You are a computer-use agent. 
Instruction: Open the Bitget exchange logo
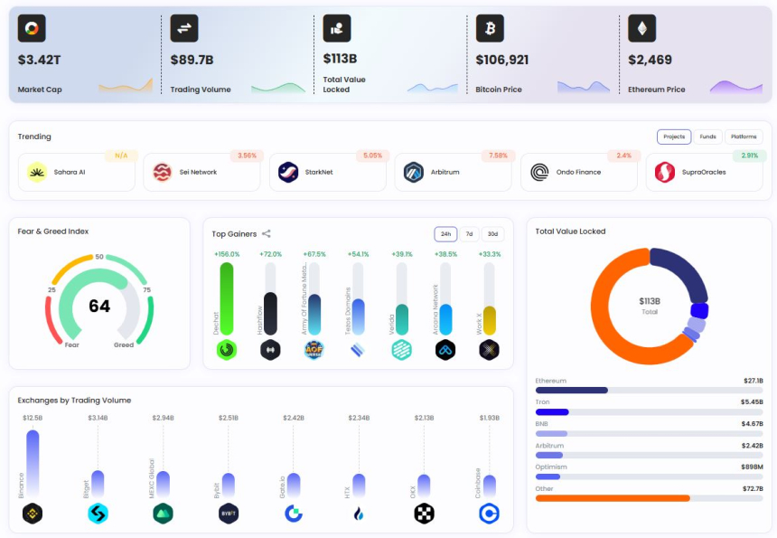tap(98, 514)
